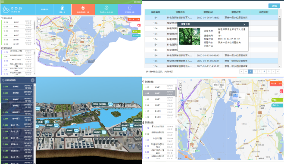Viewport: 284px width, 164px height.
Task: Click the red today-report badge on top map
Action: 134,19
